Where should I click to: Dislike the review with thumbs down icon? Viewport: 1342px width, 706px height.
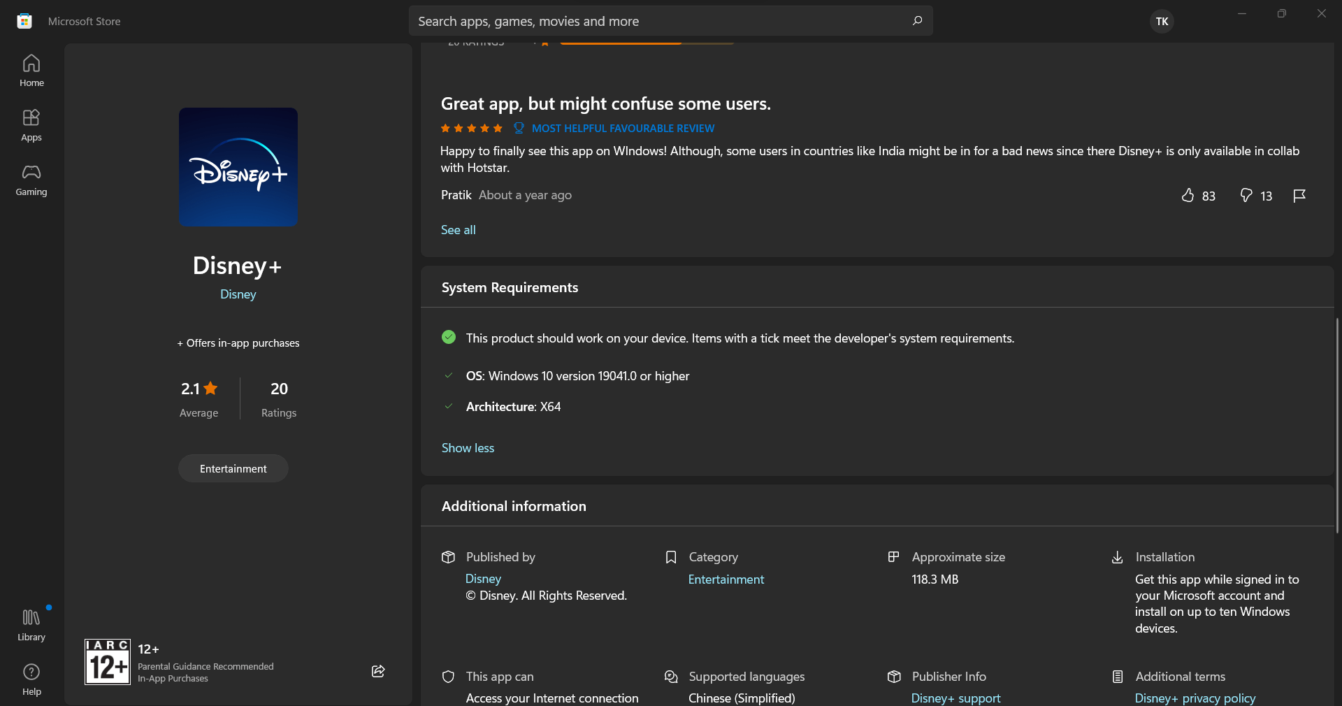1246,196
